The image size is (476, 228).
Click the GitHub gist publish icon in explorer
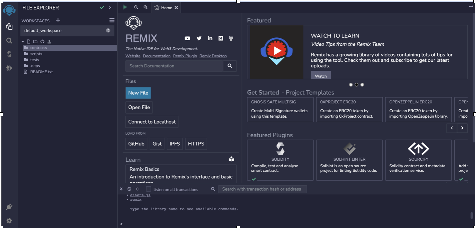click(42, 42)
